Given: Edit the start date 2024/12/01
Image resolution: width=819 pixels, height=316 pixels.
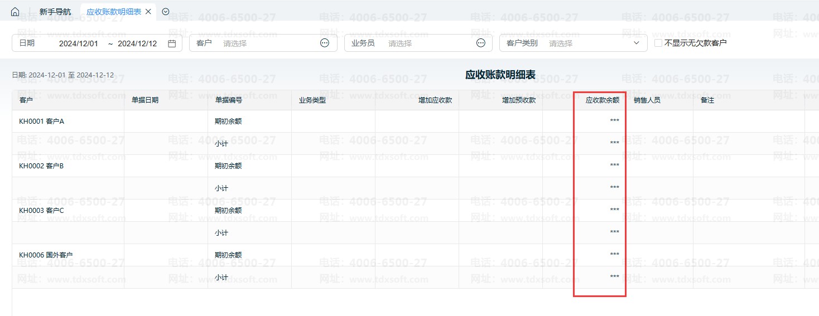Looking at the screenshot, I should 79,43.
